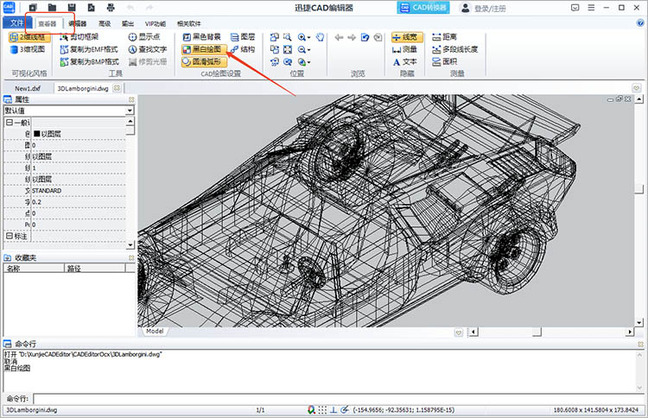Open the 默认值 dropdown in properties panel

click(130, 111)
